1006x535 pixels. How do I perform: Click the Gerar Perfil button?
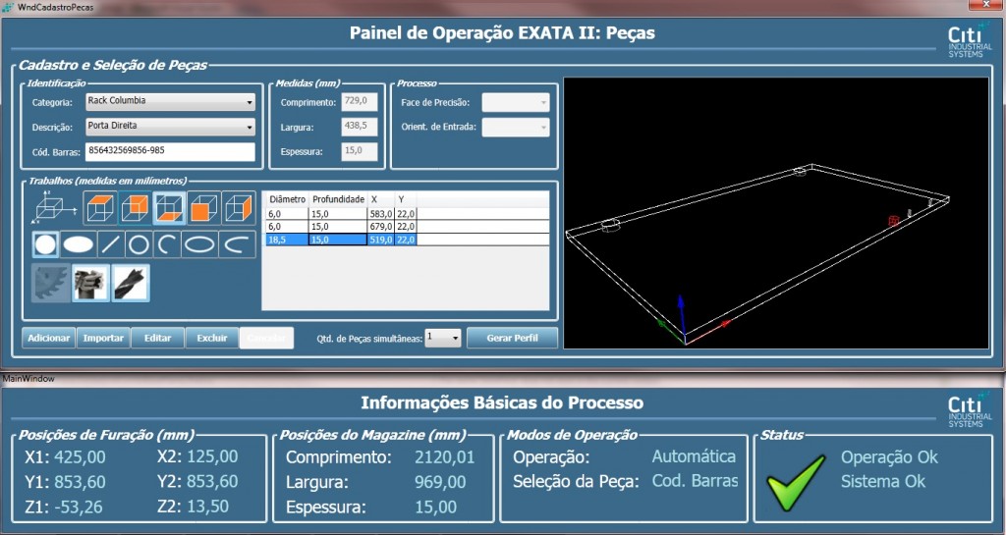[512, 338]
